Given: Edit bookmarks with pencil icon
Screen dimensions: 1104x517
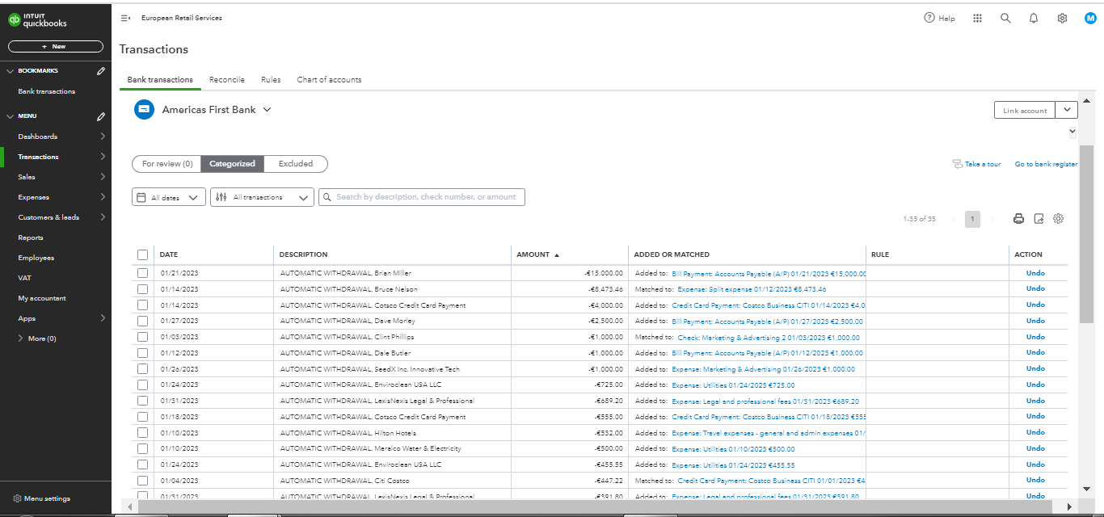Looking at the screenshot, I should [101, 71].
